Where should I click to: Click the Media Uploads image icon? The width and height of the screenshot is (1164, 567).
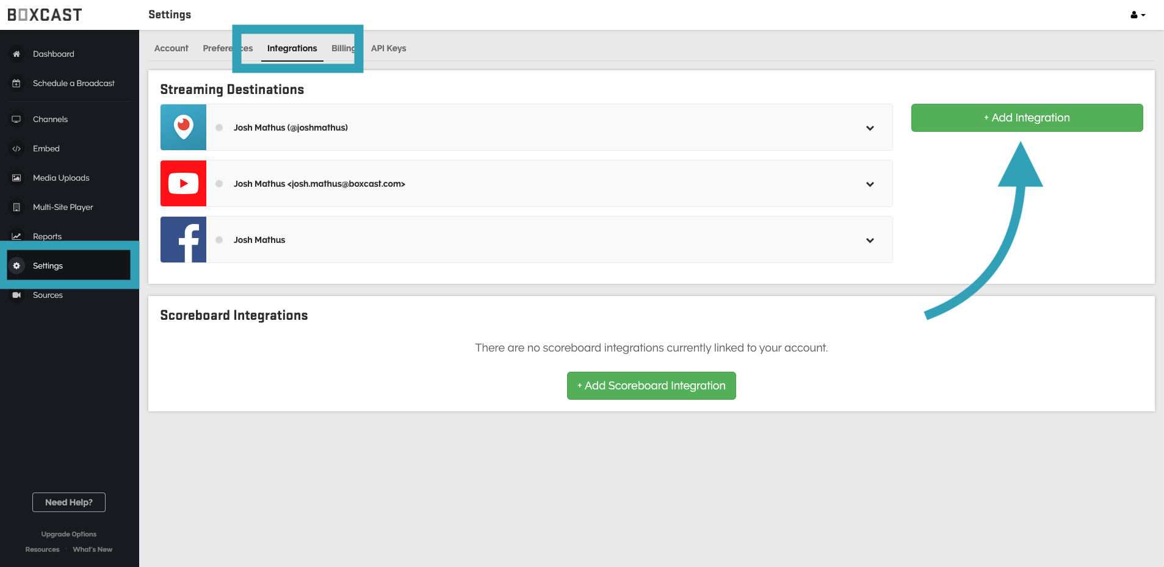pos(16,178)
